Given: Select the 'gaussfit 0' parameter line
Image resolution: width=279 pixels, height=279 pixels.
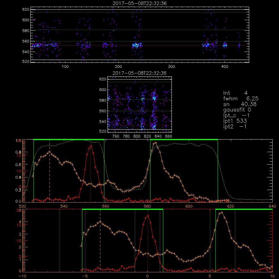Looking at the screenshot, I should 237,110.
